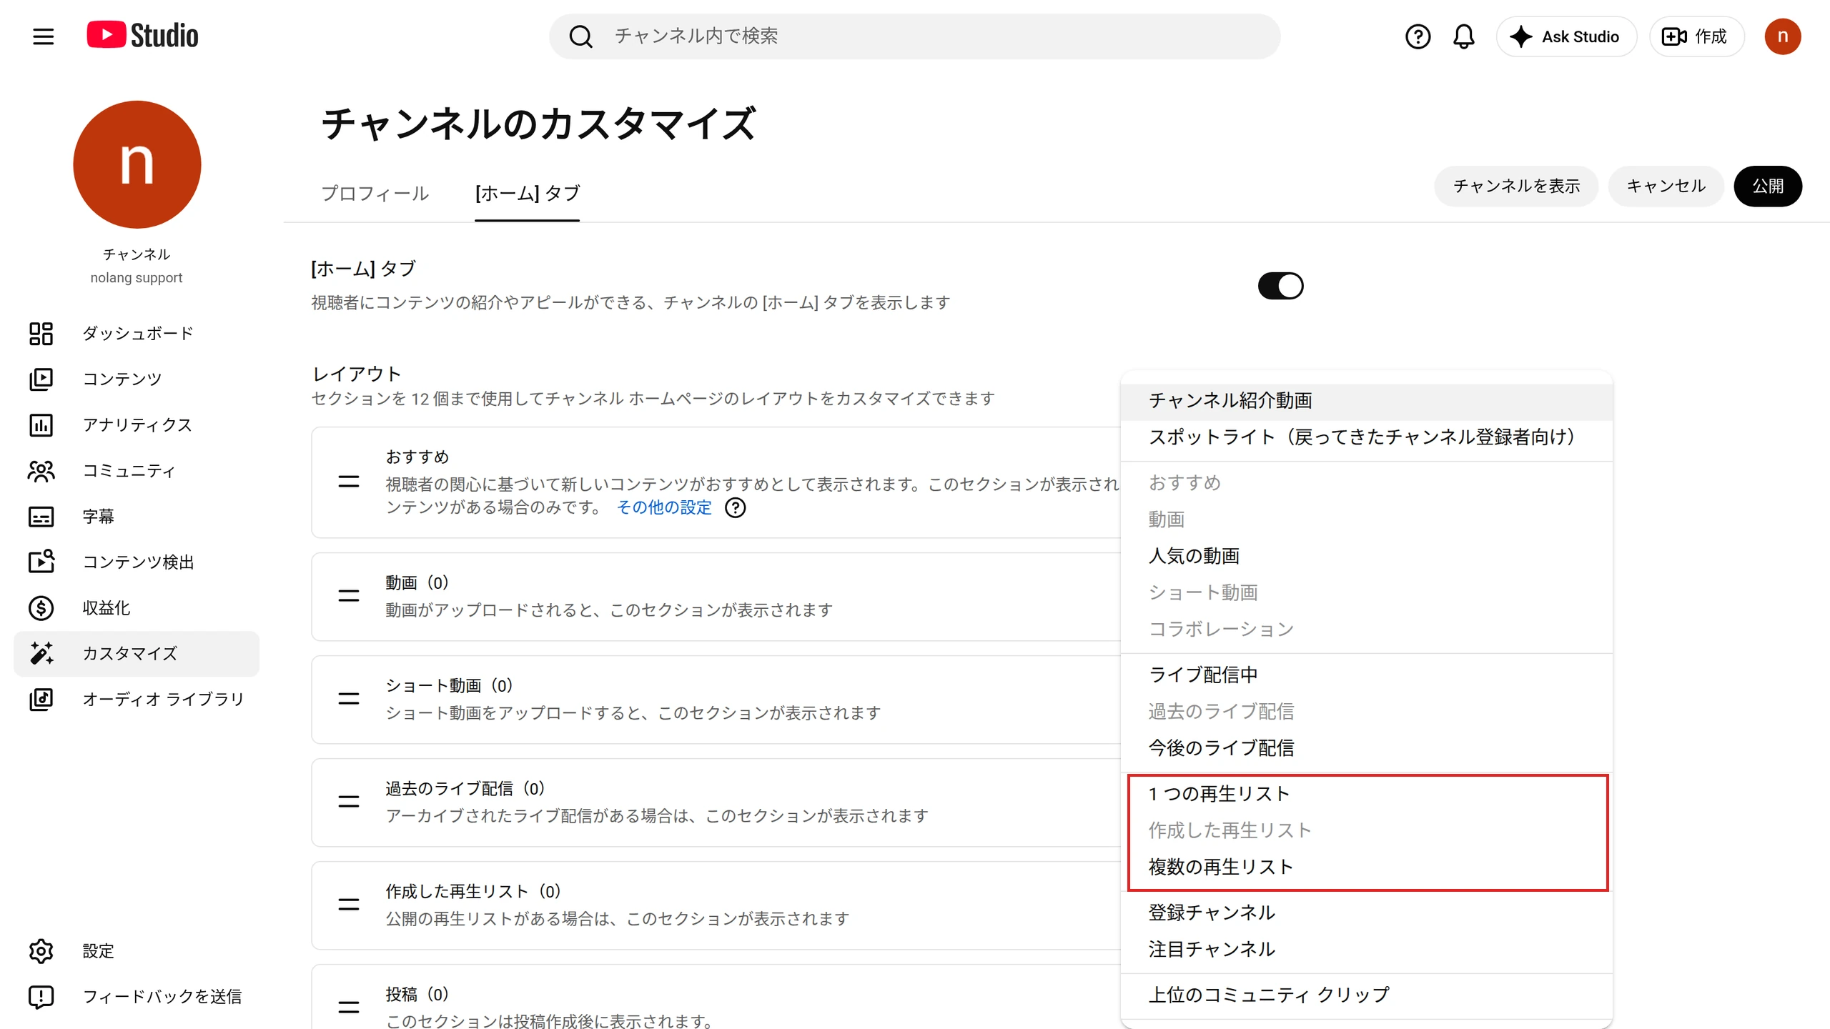This screenshot has width=1830, height=1029.
Task: Open ダッシュボード from the sidebar
Action: (137, 334)
